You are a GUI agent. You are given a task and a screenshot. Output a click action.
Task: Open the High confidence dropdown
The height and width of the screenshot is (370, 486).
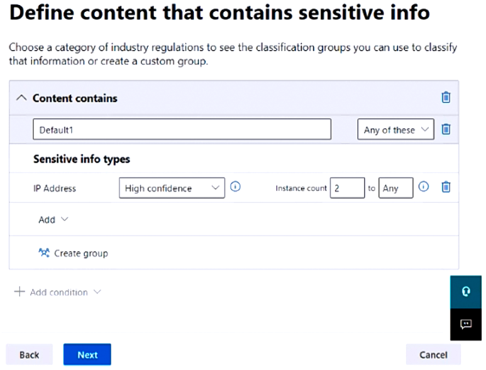pos(172,188)
